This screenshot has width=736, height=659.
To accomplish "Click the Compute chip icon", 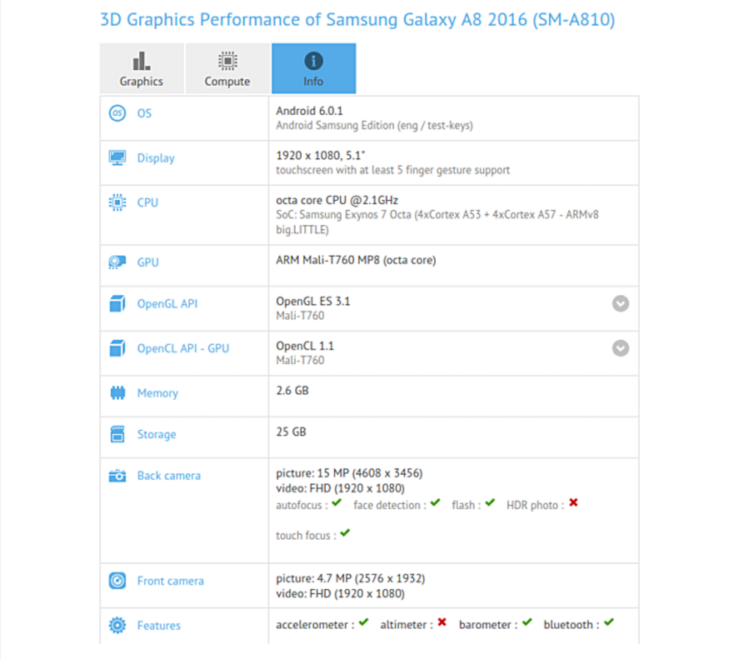I will tap(227, 60).
